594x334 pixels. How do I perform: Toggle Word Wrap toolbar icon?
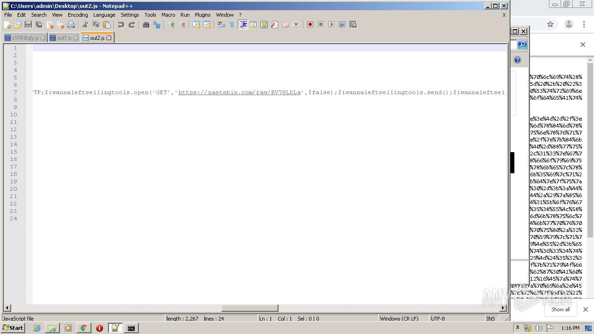(221, 25)
